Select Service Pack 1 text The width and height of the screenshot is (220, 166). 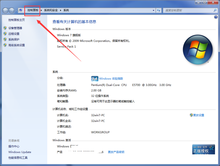click(x=66, y=46)
